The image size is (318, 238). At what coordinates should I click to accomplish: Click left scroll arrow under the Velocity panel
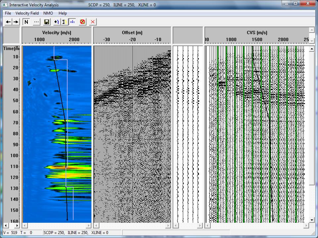pyautogui.click(x=25, y=225)
